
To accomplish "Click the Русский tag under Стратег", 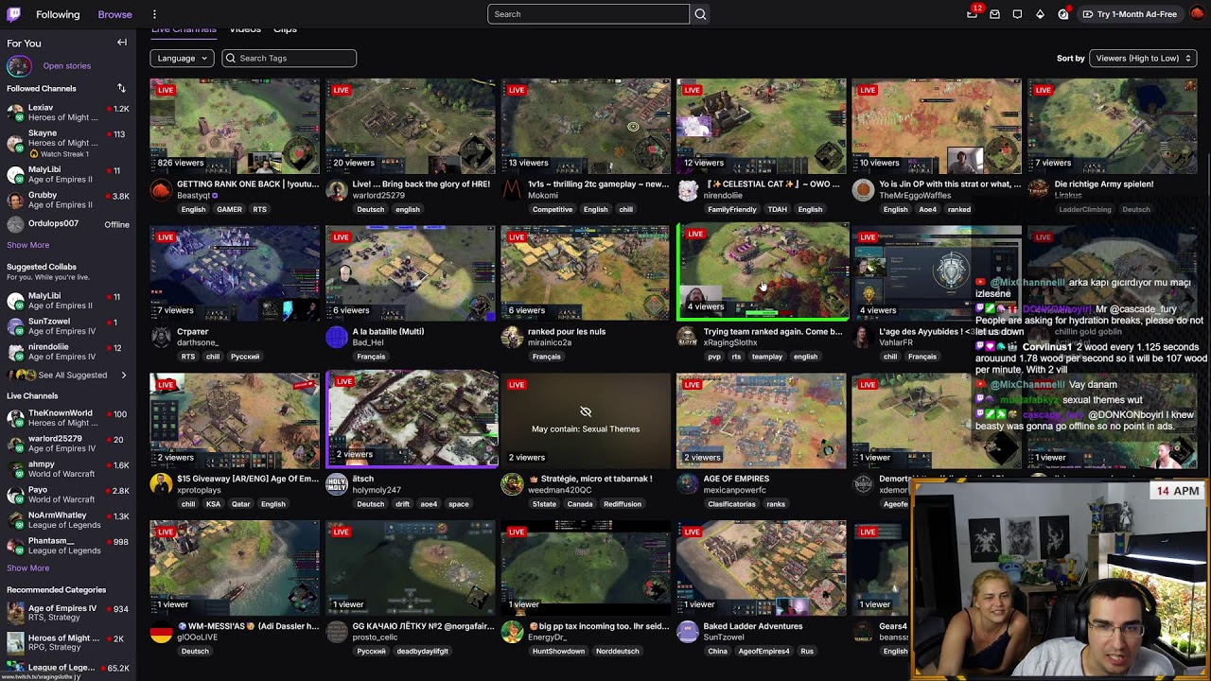I will (x=245, y=357).
